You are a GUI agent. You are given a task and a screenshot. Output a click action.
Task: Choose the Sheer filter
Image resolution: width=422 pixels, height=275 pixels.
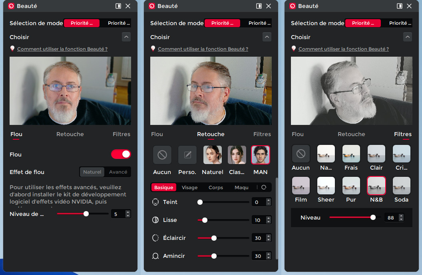[326, 186]
